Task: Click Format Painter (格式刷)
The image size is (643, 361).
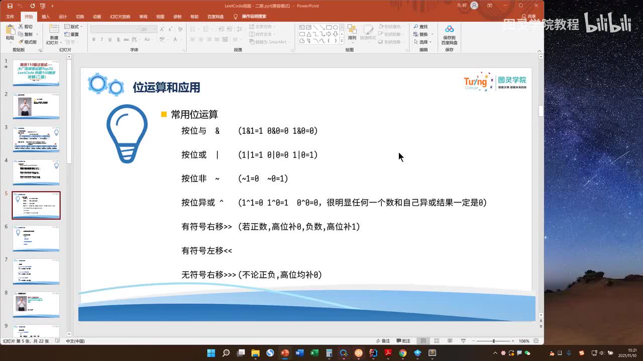Action: point(27,42)
